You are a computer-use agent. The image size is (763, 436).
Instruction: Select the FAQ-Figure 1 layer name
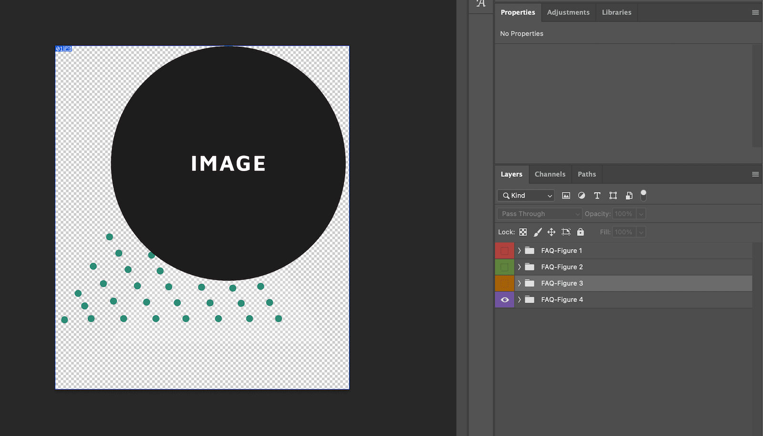pyautogui.click(x=562, y=251)
